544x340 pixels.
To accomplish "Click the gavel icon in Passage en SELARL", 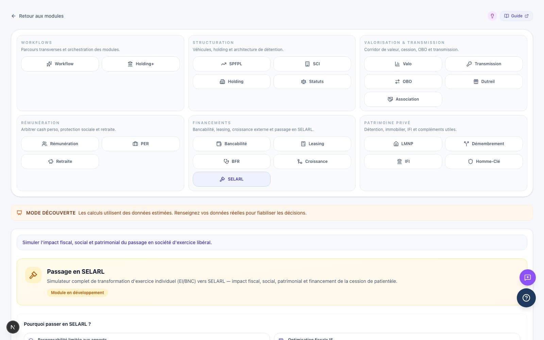I will pyautogui.click(x=33, y=275).
